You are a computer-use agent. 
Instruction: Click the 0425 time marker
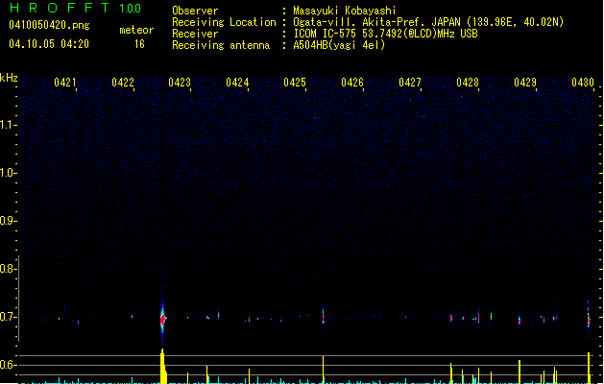coord(295,84)
